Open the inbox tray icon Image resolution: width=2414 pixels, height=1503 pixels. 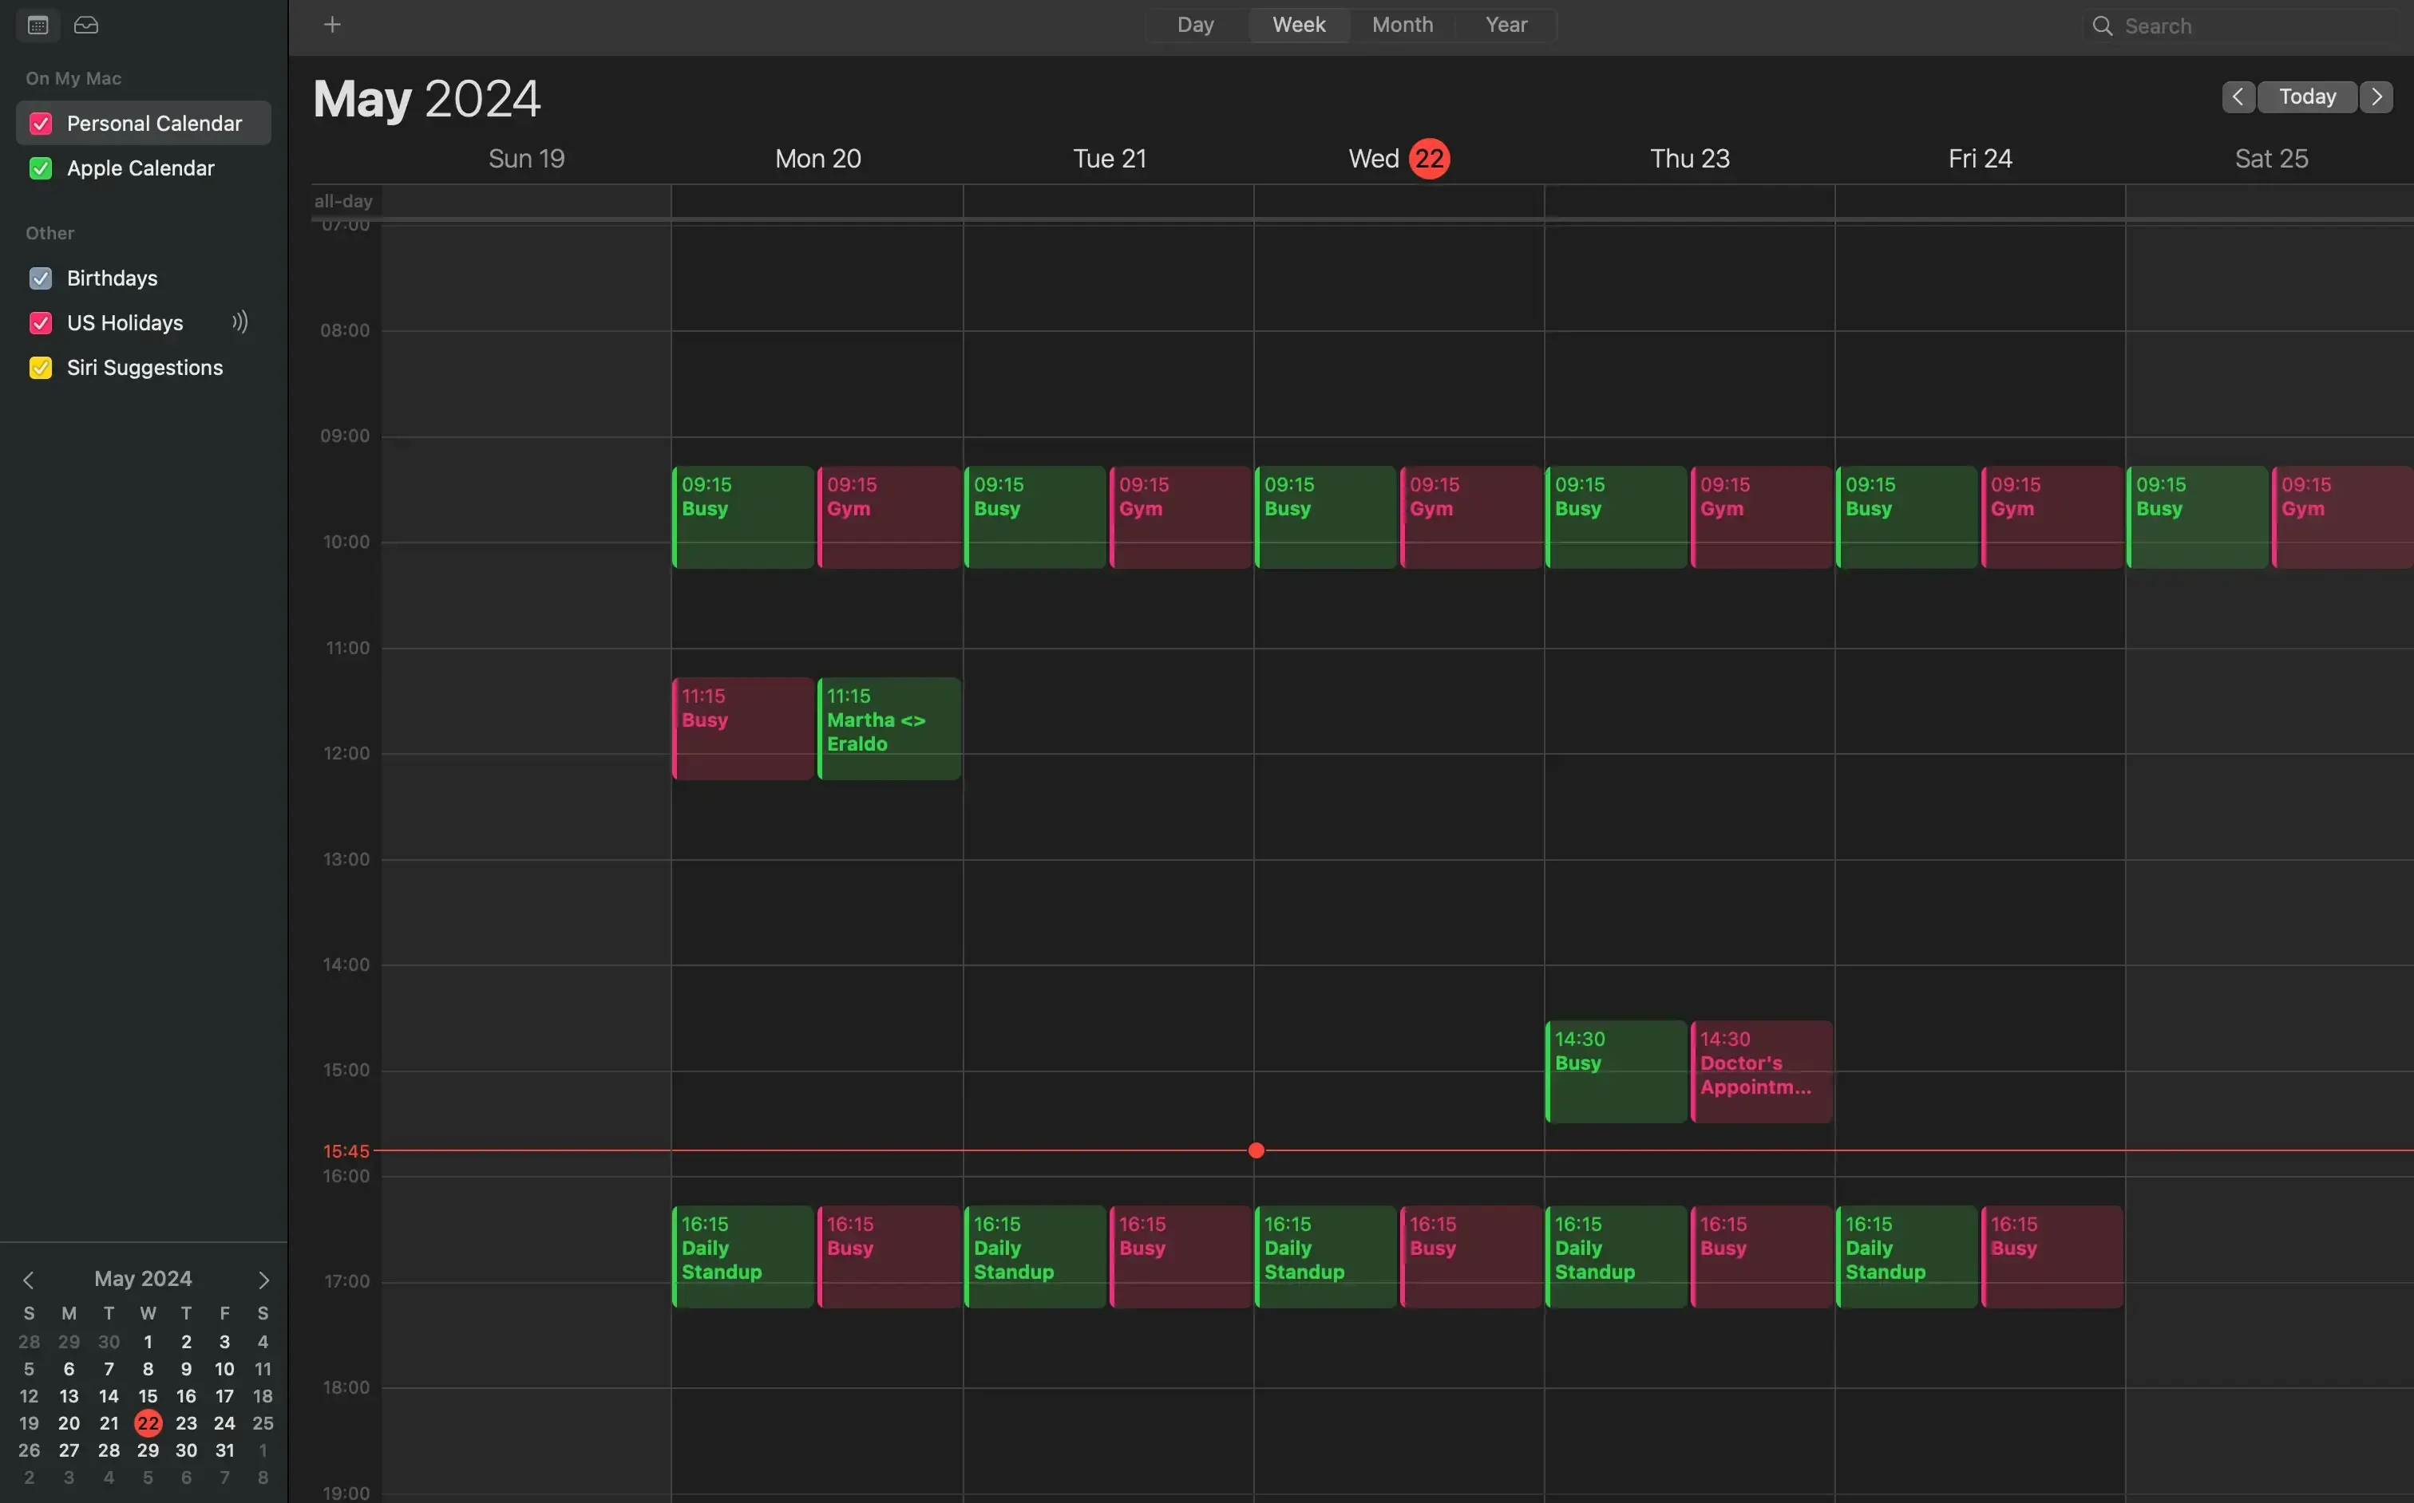point(85,25)
